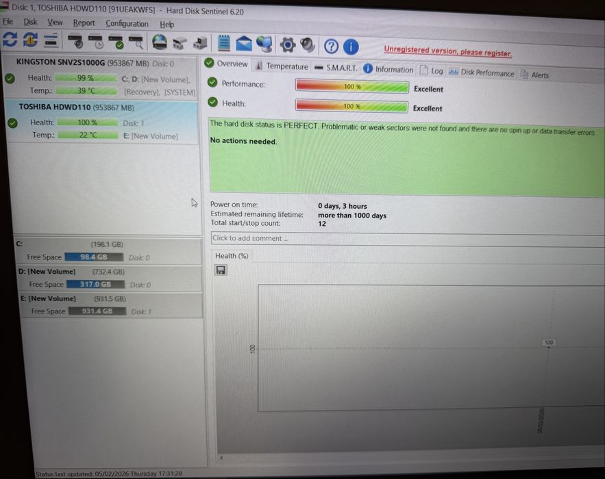605x479 pixels.
Task: Click the disk list view toolbar icon
Action: pos(51,40)
